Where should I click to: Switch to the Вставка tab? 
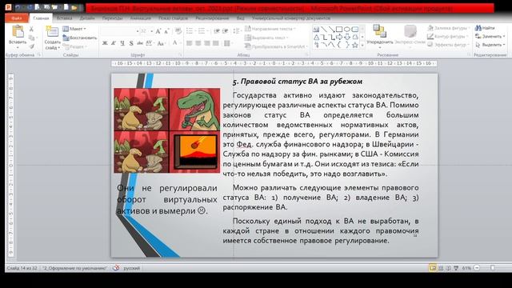click(64, 18)
